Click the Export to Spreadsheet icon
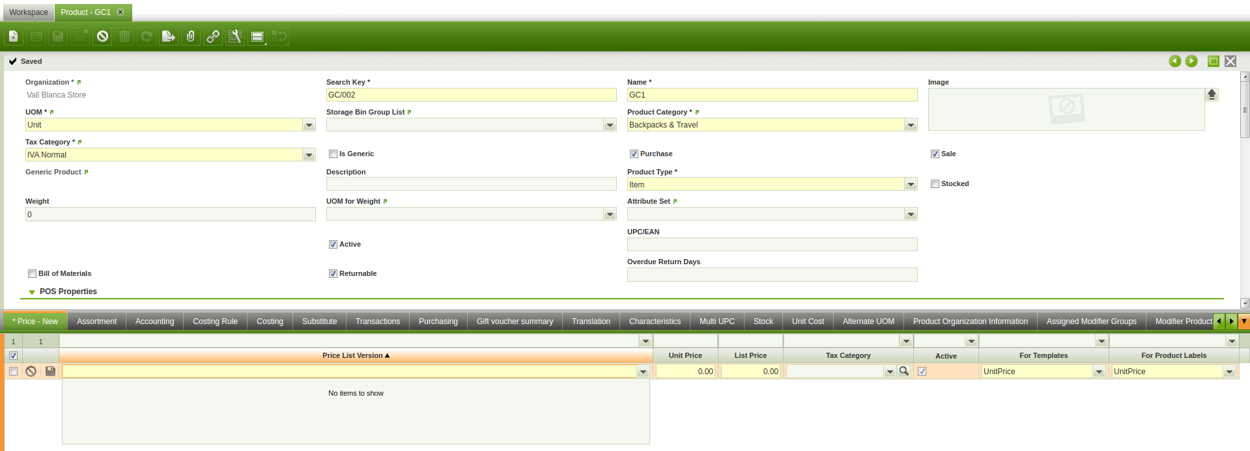The image size is (1250, 451). pos(168,37)
